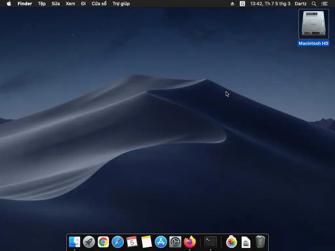Open the document file icon in Dock

tap(246, 242)
